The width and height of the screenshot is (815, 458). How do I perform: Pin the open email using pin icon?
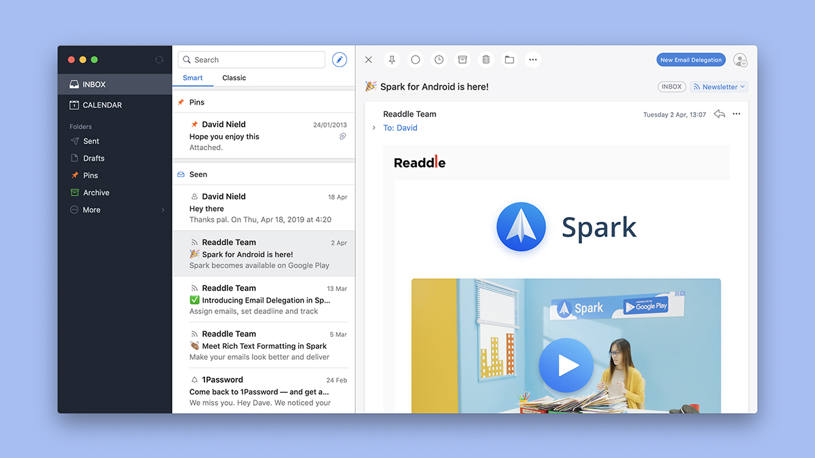click(392, 60)
